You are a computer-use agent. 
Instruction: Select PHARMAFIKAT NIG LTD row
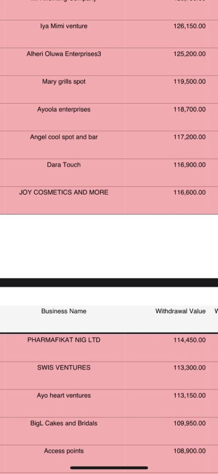click(x=109, y=348)
